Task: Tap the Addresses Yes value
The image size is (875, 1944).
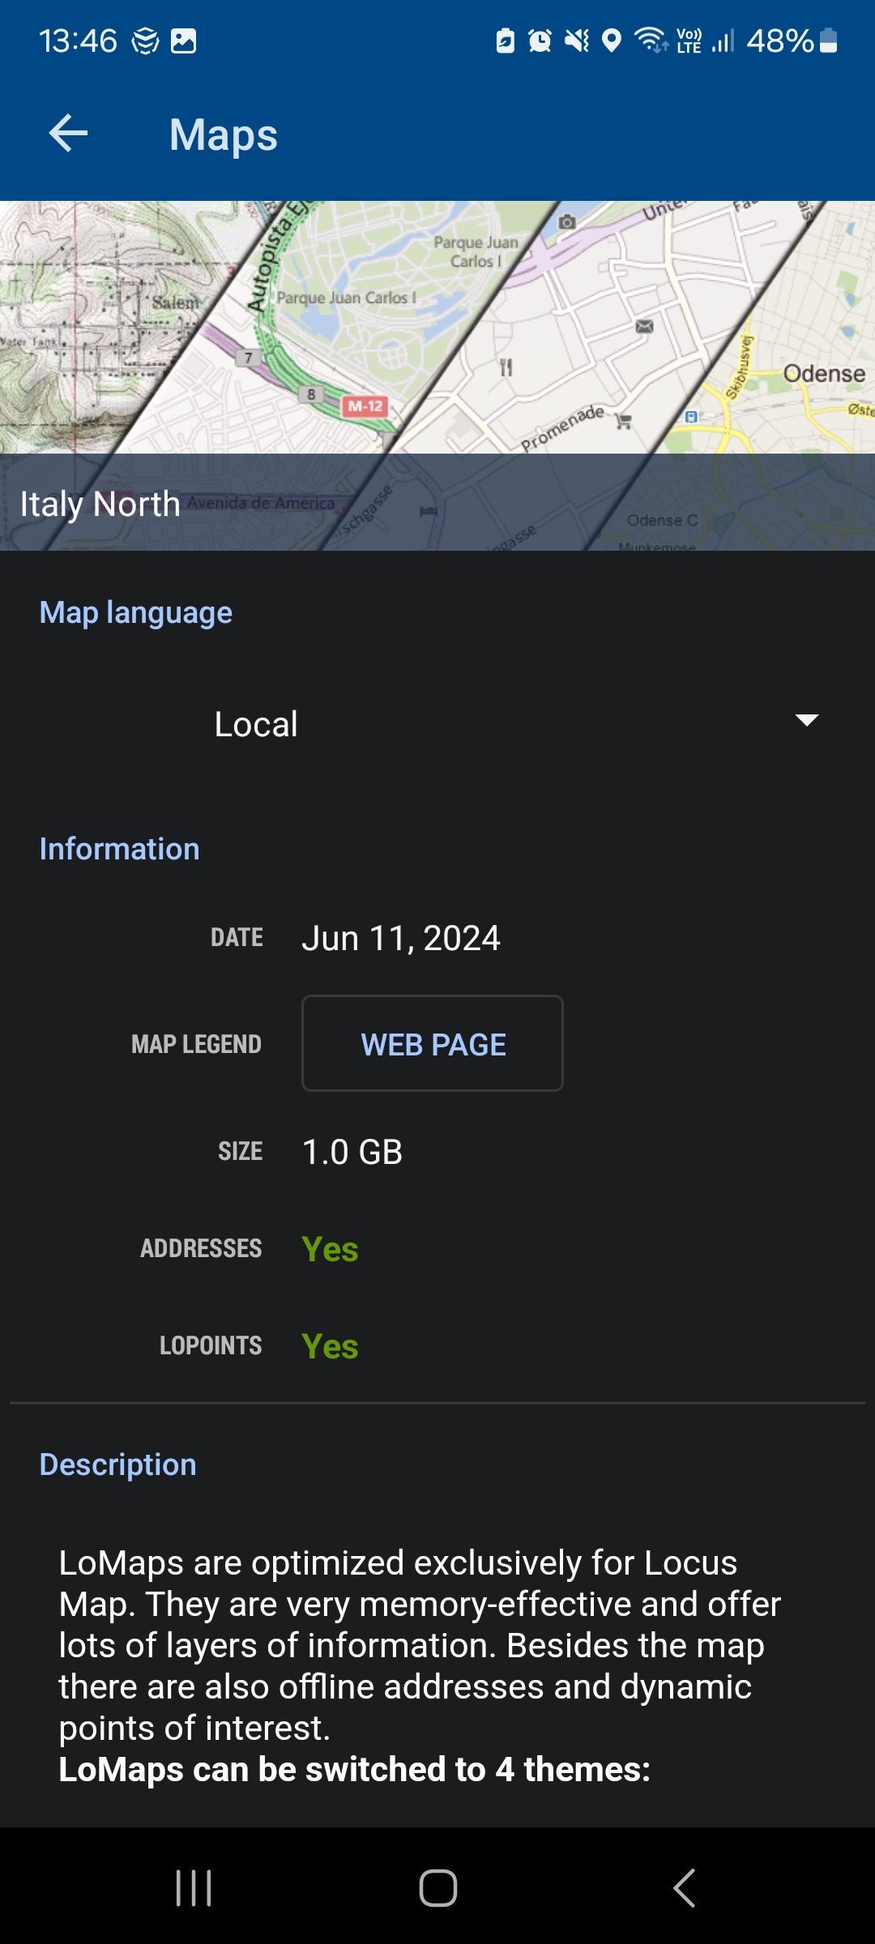Action: (x=330, y=1249)
